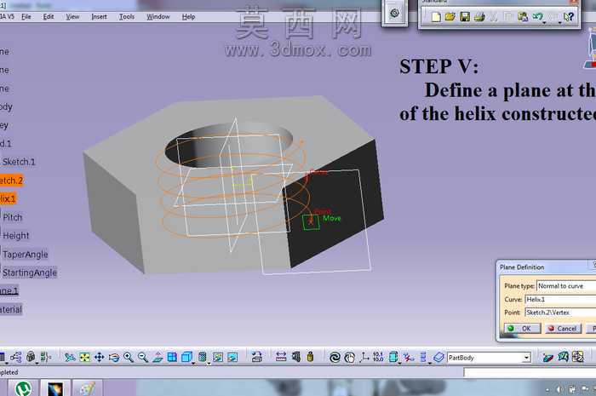
Task: Click the Print icon in Standard toolbar
Action: coord(479,17)
